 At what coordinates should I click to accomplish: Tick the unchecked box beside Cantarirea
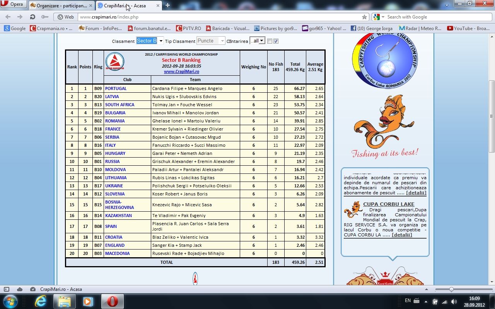tap(270, 41)
